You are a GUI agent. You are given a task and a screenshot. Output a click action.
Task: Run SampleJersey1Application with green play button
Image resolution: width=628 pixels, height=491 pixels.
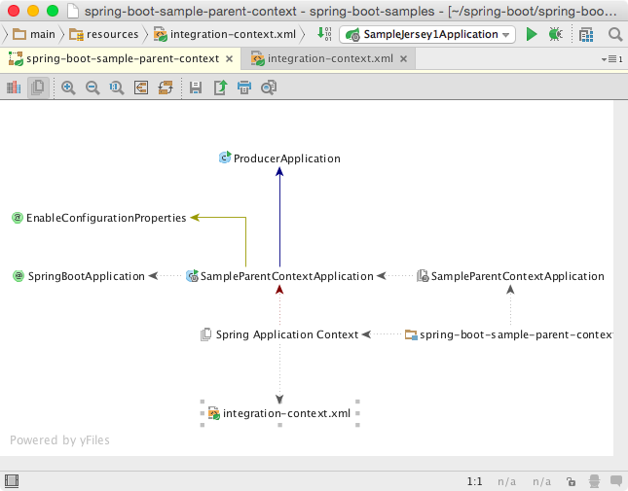tap(531, 34)
